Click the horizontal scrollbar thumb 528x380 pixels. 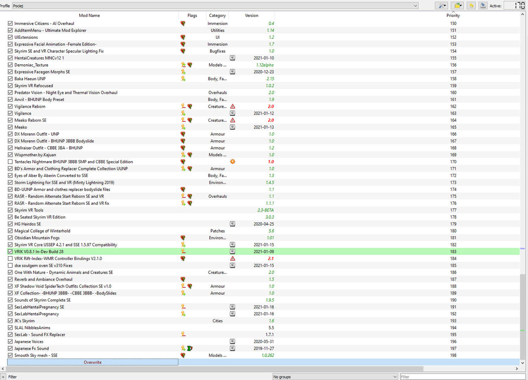coord(214,369)
